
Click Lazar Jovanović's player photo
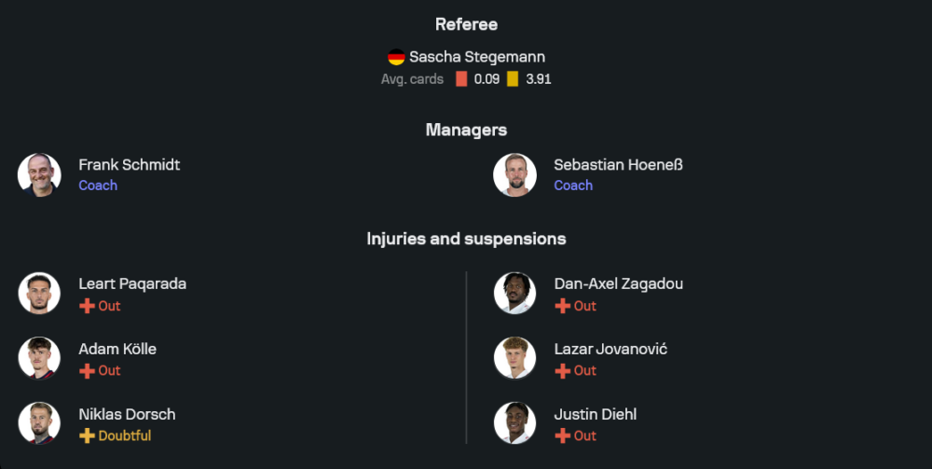(515, 358)
